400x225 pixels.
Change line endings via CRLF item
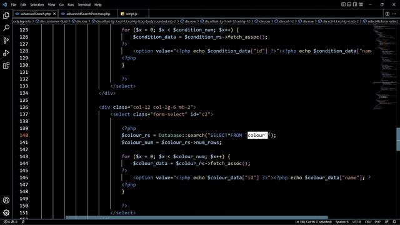click(x=368, y=222)
